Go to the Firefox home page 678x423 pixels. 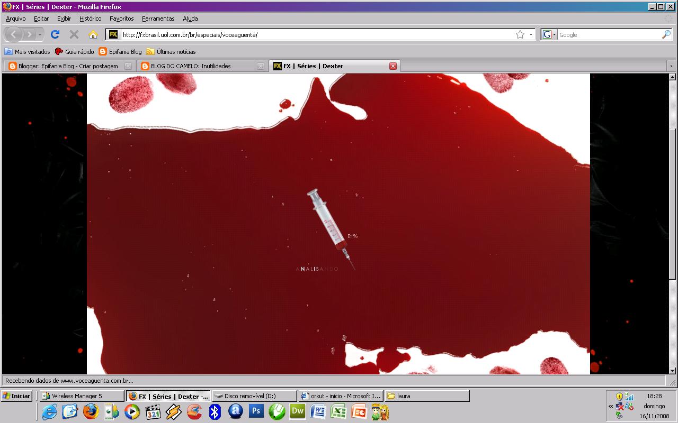click(93, 34)
